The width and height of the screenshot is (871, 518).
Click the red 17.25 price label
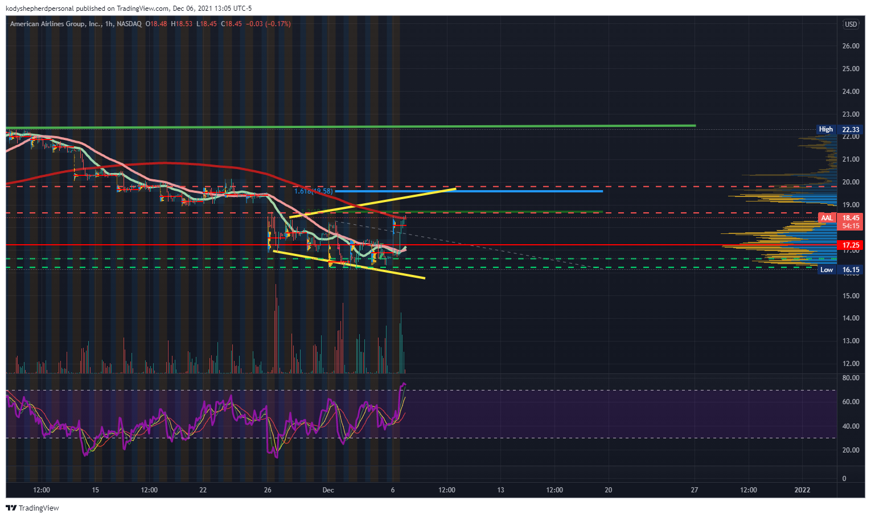point(851,245)
